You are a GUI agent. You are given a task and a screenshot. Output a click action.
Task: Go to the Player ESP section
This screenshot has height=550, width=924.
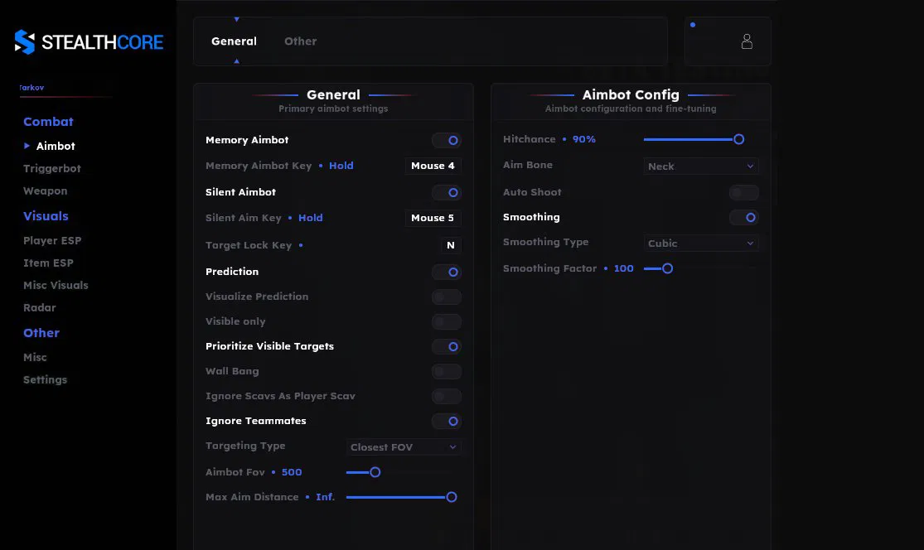point(52,240)
